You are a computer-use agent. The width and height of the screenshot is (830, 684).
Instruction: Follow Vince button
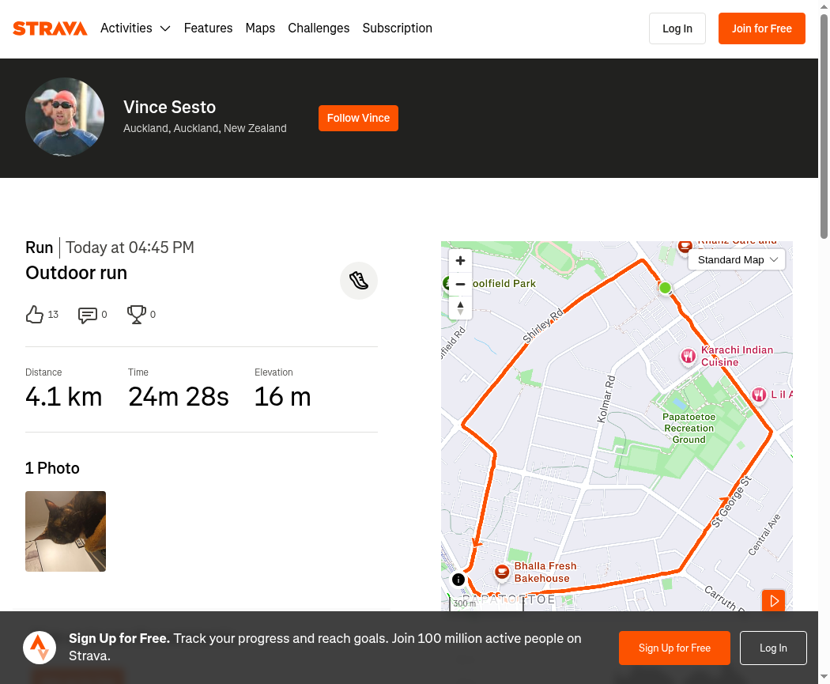click(358, 118)
